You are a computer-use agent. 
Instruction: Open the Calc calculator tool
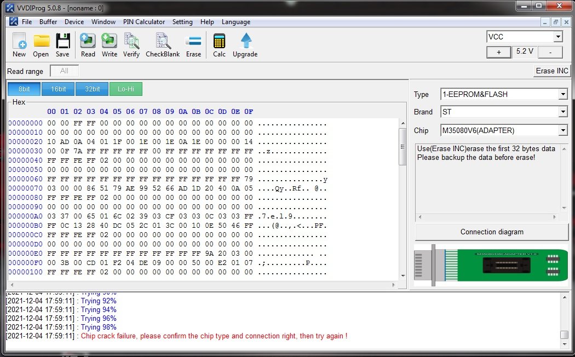(x=219, y=44)
